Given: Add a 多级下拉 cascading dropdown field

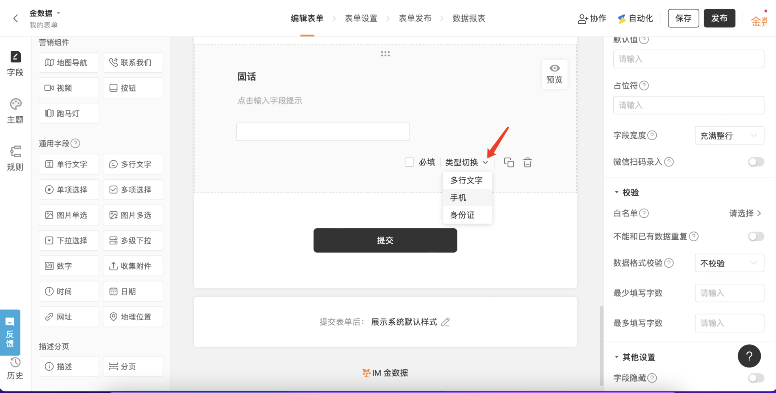Looking at the screenshot, I should click(x=133, y=241).
